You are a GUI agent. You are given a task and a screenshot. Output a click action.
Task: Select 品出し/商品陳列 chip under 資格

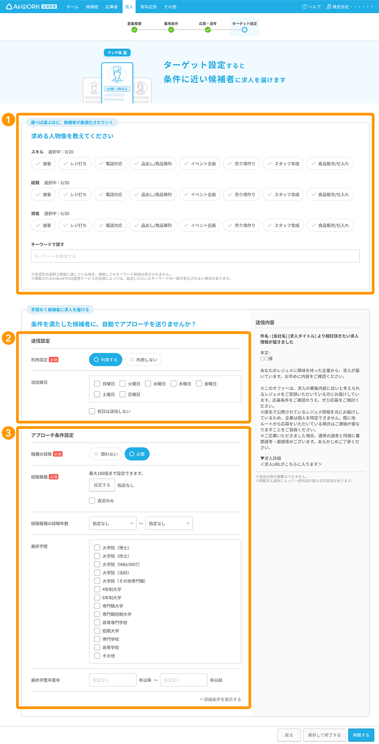coord(153,226)
